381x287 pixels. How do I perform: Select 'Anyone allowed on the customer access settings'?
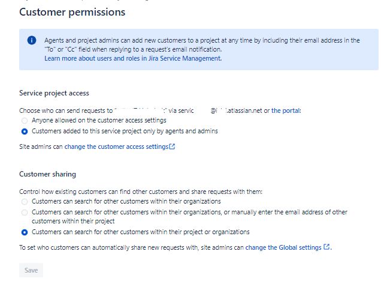point(25,121)
